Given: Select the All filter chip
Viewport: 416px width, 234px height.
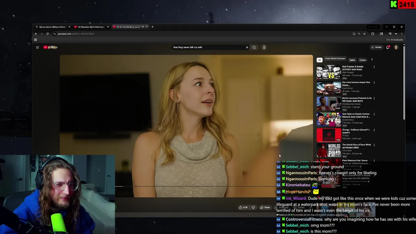Looking at the screenshot, I should coord(319,60).
